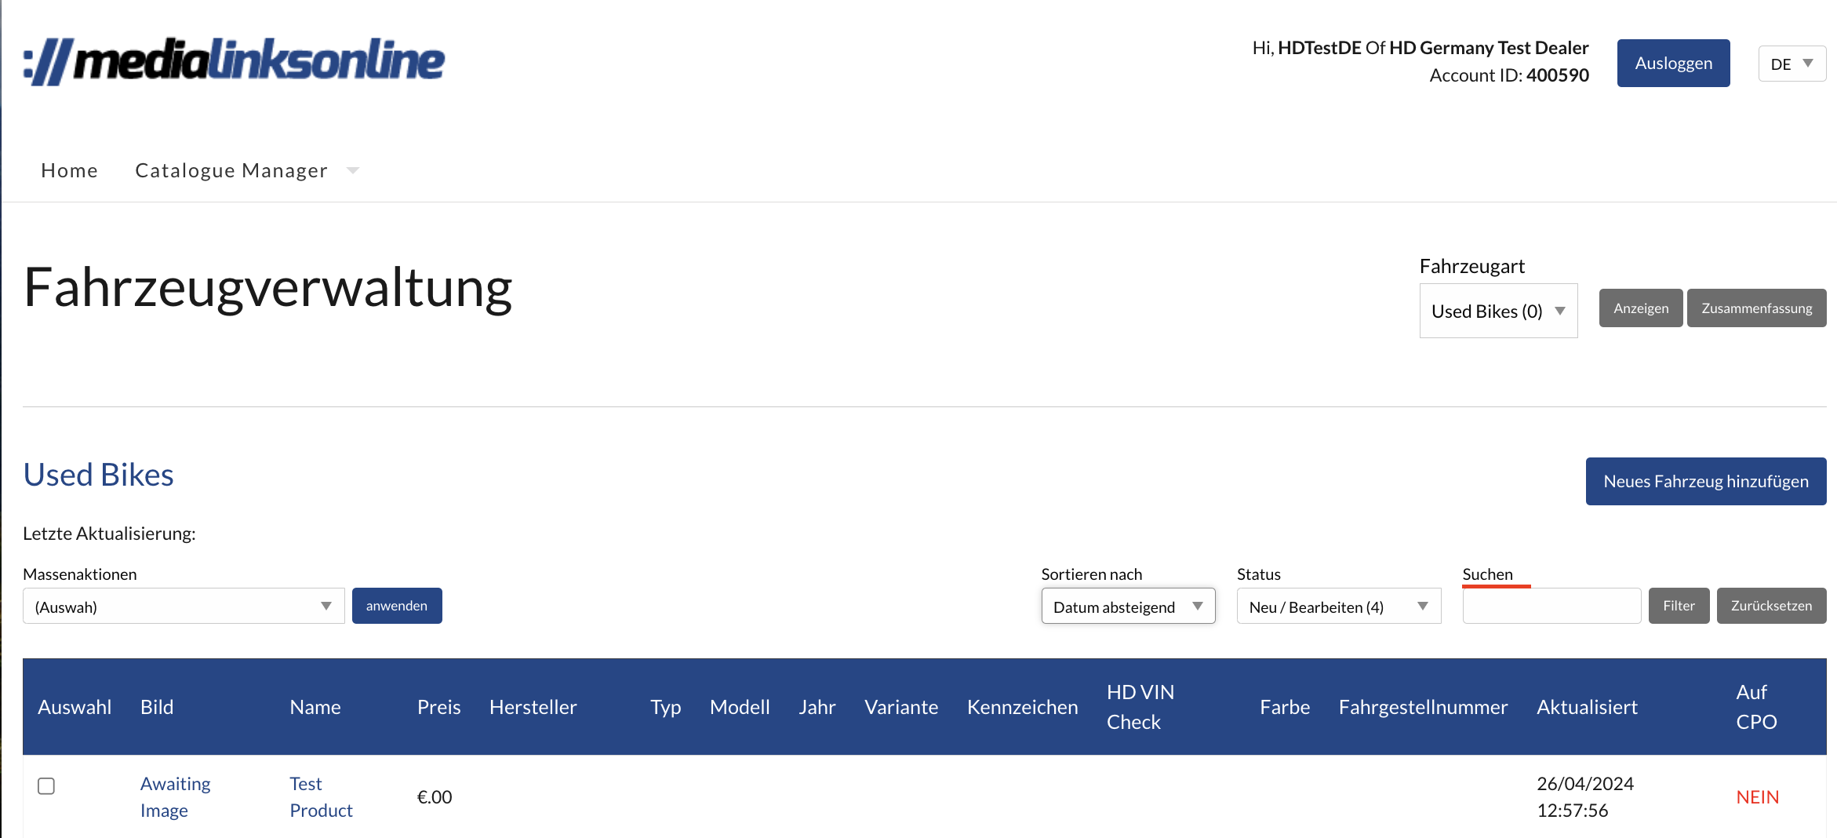Image resolution: width=1837 pixels, height=838 pixels.
Task: Expand the Fahrzeugart Used Bikes dropdown
Action: point(1497,312)
